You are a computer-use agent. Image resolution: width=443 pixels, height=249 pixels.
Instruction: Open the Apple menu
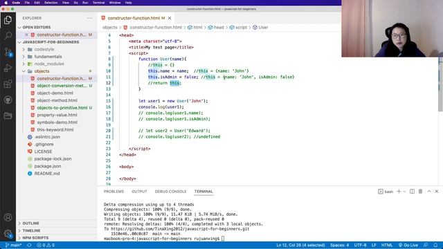(x=6, y=3)
